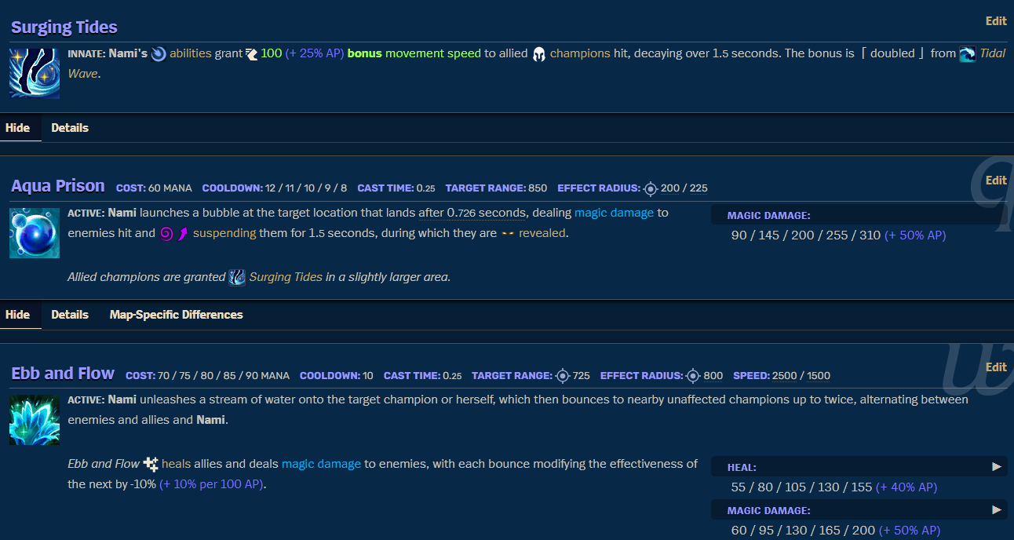Open Details tab under Surging Tides

[x=70, y=128]
